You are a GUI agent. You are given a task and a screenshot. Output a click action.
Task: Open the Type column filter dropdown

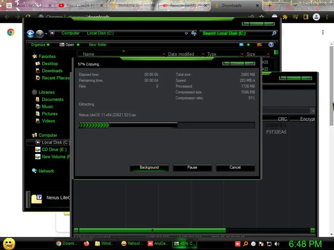(x=242, y=54)
